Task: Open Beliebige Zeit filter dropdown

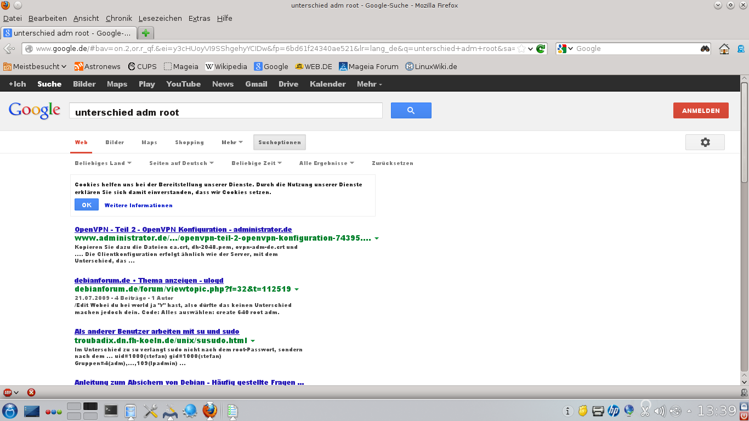Action: 257,163
